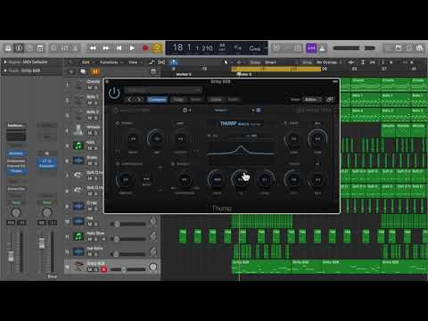
Task: Open the left channel strip Read automation dropdown
Action: click(16, 202)
